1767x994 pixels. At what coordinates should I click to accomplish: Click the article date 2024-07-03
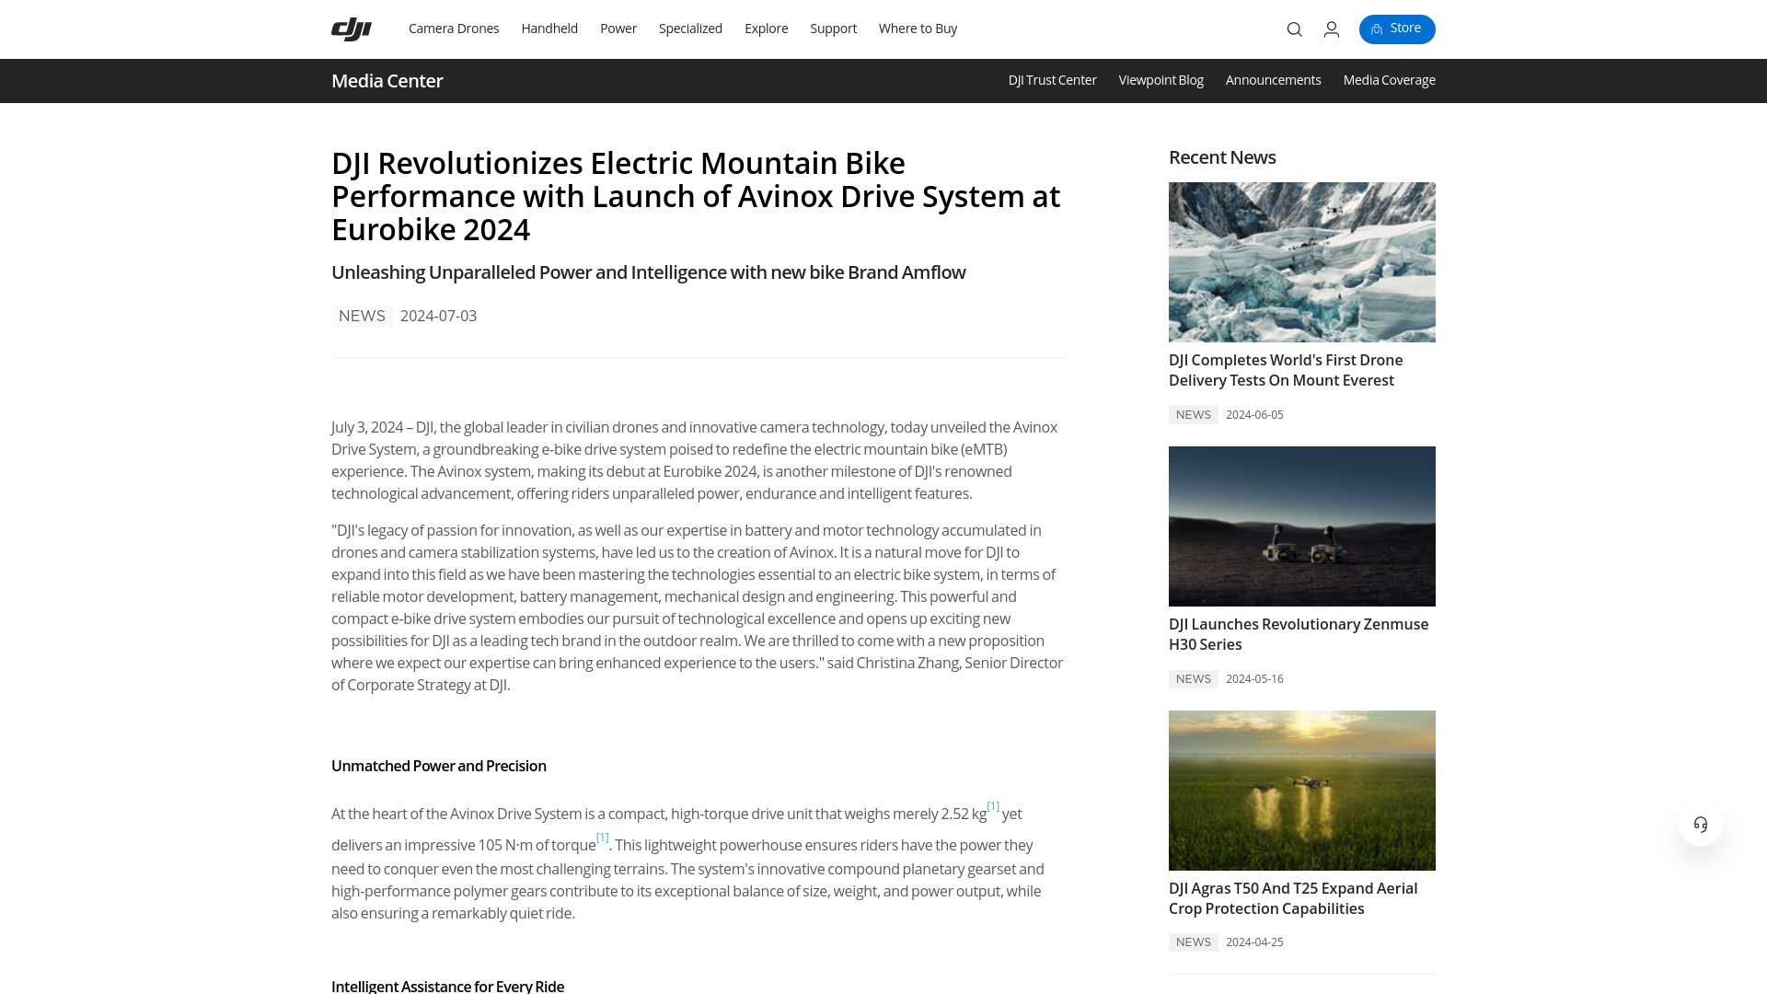[438, 317]
